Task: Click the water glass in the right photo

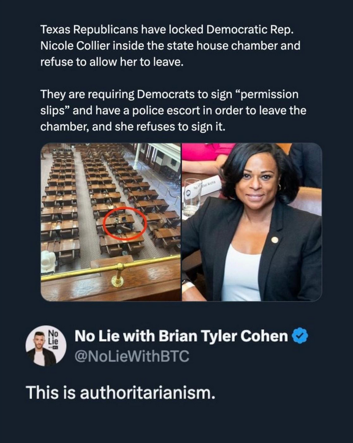Action: click(192, 197)
